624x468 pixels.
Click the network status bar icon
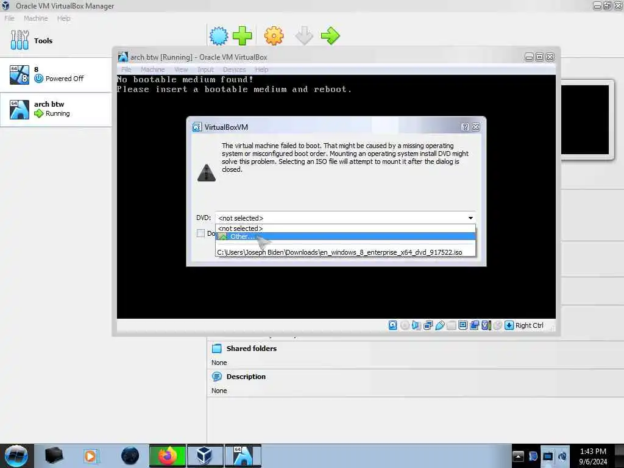(x=428, y=325)
